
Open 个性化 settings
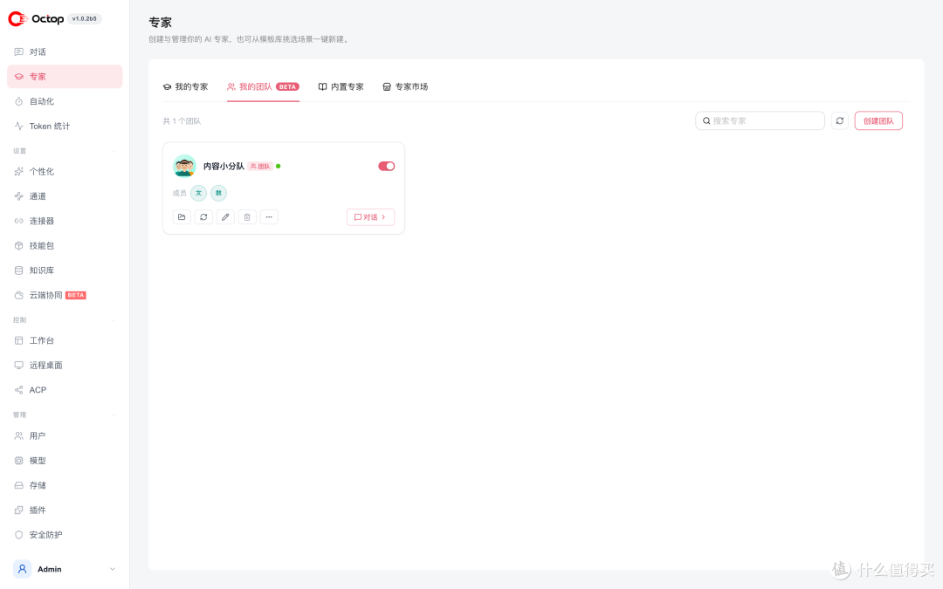coord(65,171)
